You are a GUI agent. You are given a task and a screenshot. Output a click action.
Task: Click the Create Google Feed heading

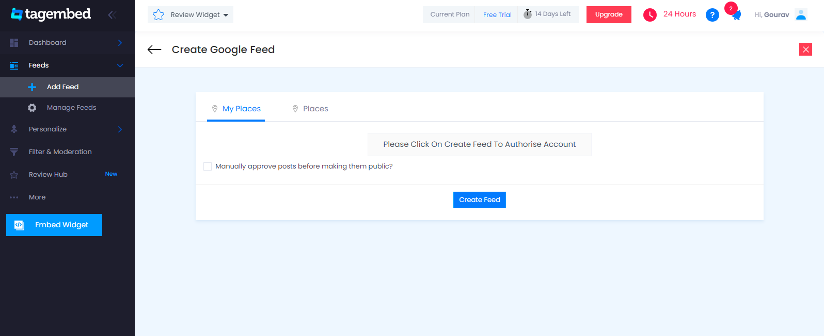223,49
